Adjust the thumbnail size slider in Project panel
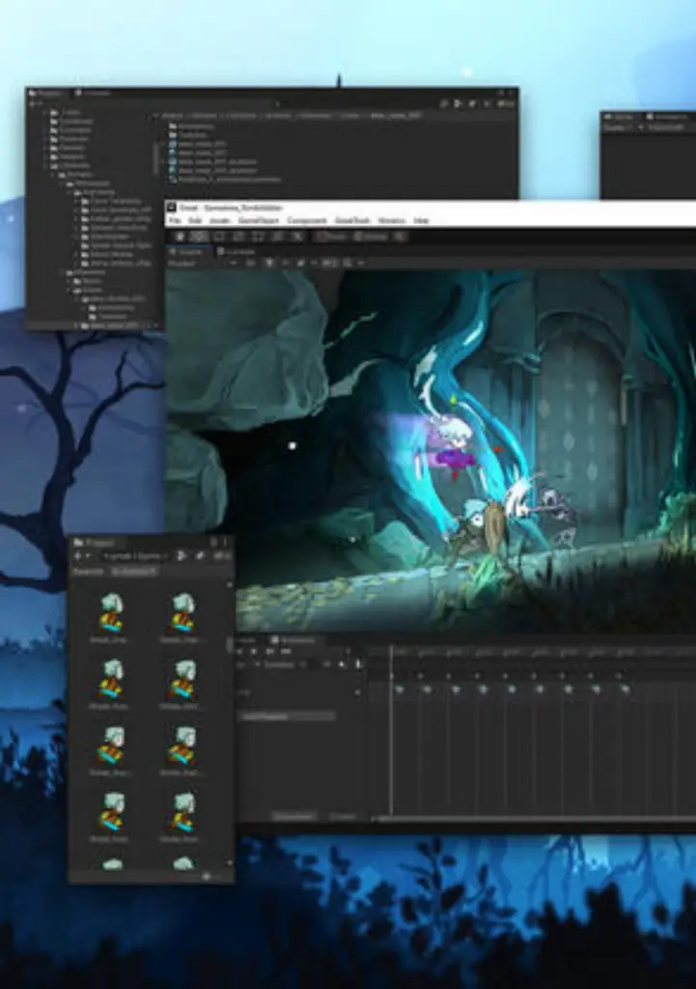Viewport: 696px width, 989px height. (206, 876)
